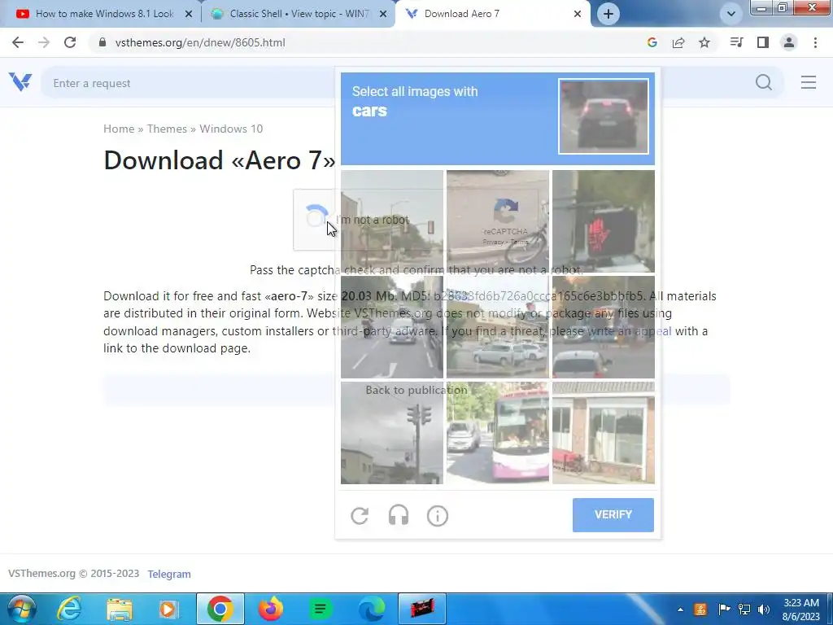Open Themes breadcrumb link
Screen dimensions: 833x625
coord(167,129)
